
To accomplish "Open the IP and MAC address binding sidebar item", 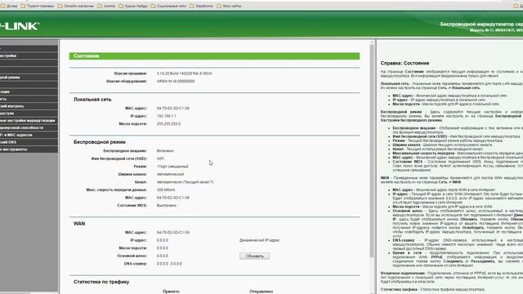I will (x=29, y=135).
